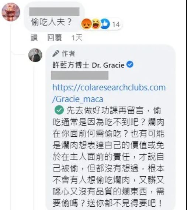Viewport: 187px width, 210px height.
Task: Click the green checkmark emoji
Action: (x=59, y=110)
